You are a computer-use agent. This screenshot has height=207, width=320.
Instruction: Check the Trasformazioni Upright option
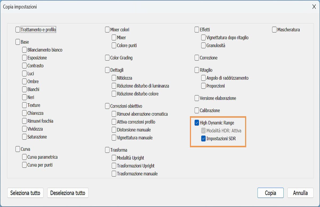tap(114, 166)
